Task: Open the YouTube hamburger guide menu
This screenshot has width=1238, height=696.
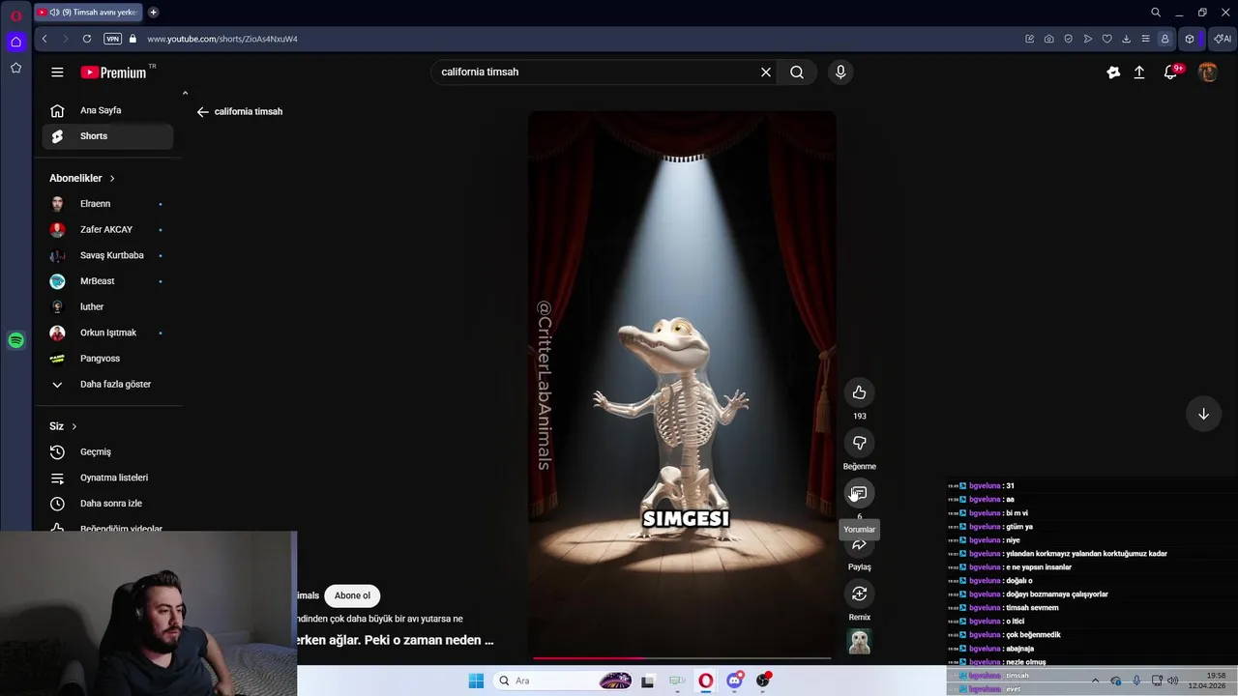Action: 57,72
